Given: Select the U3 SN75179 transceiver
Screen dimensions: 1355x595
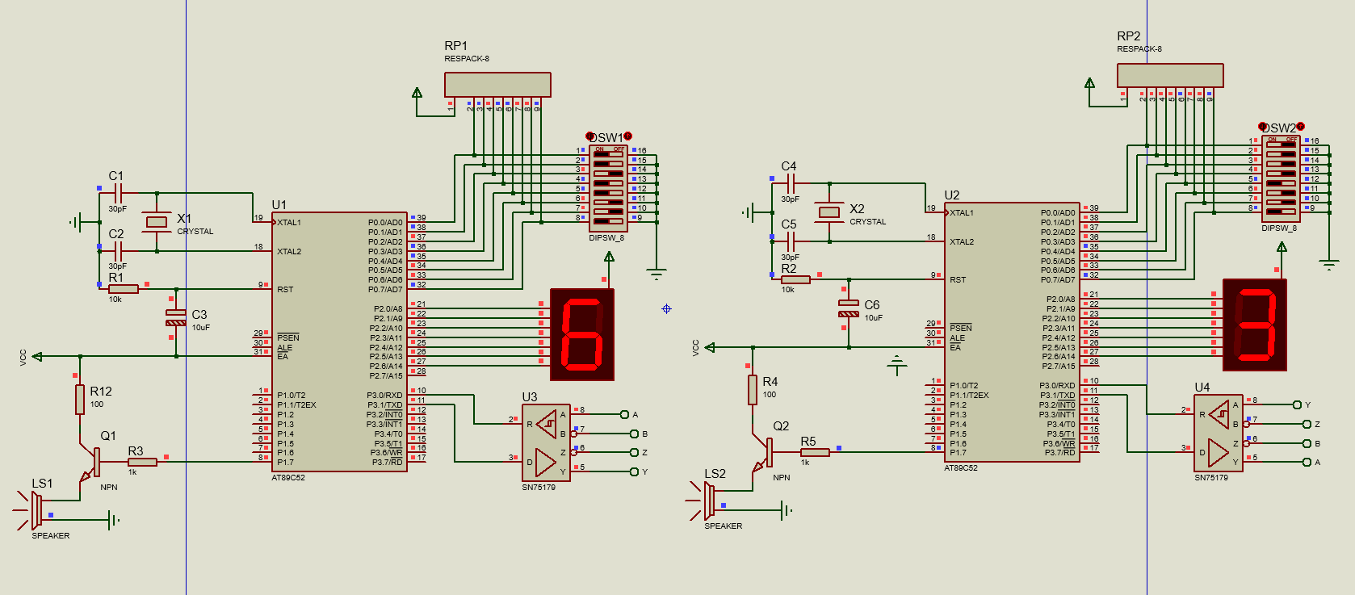Looking at the screenshot, I should click(x=547, y=443).
